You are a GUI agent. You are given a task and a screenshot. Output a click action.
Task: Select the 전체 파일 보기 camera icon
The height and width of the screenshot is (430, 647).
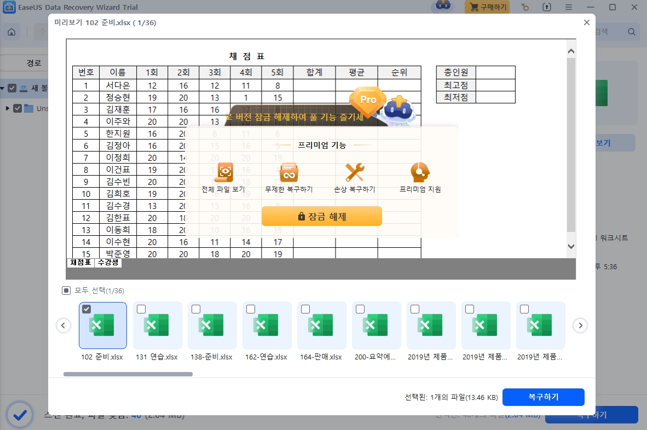224,172
